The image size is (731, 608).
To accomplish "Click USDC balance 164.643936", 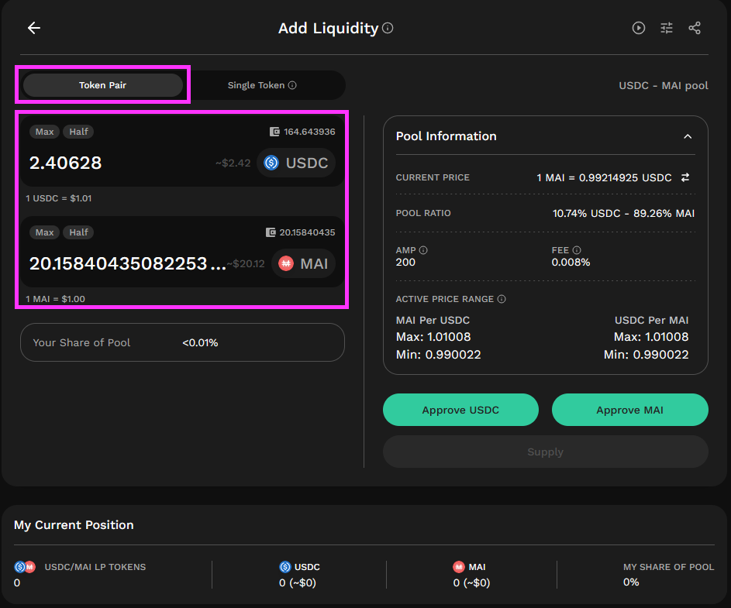I will tap(309, 132).
